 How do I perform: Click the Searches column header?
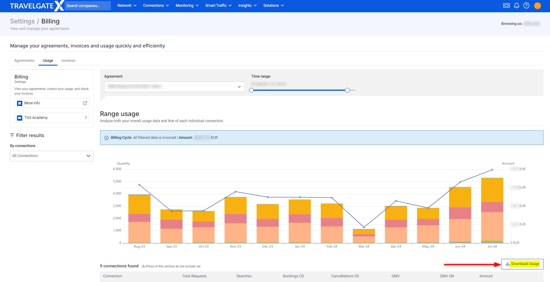click(244, 276)
